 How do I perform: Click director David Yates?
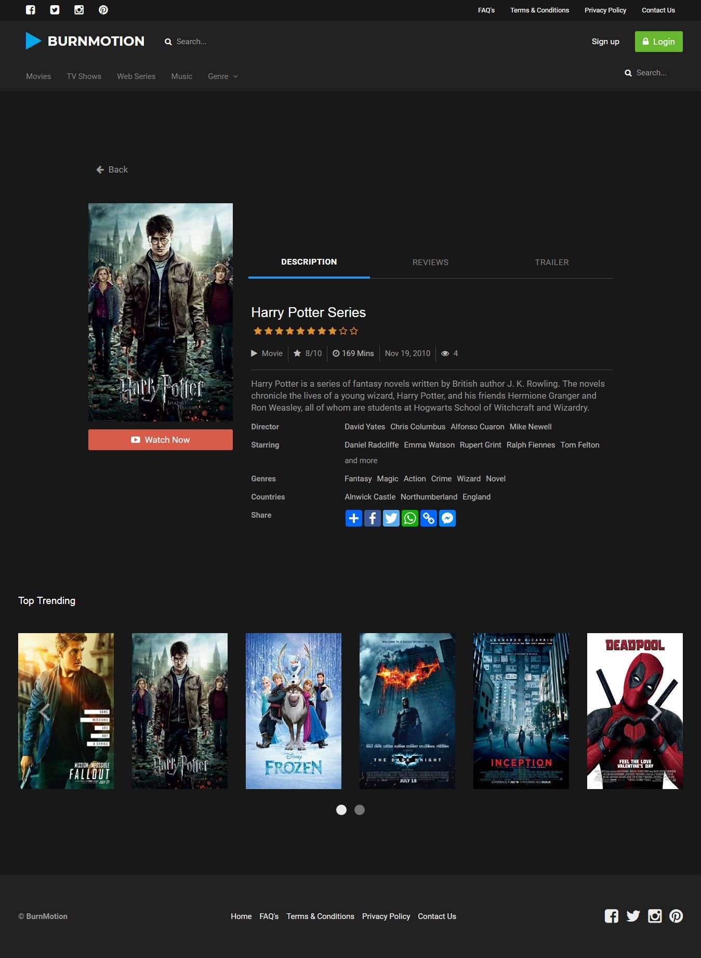[365, 427]
